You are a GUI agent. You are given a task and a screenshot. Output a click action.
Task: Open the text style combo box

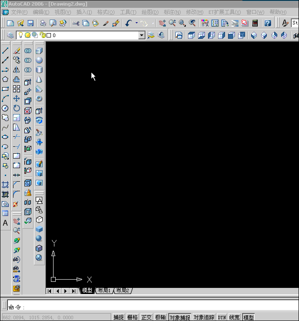point(295,23)
